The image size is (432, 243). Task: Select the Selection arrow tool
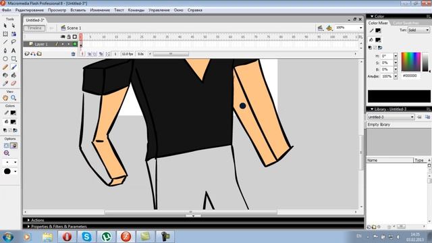(x=5, y=26)
